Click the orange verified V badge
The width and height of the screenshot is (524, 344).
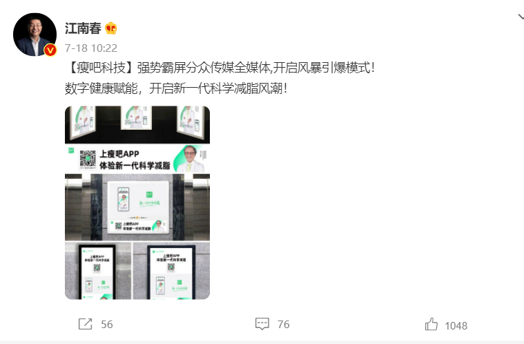click(x=50, y=50)
